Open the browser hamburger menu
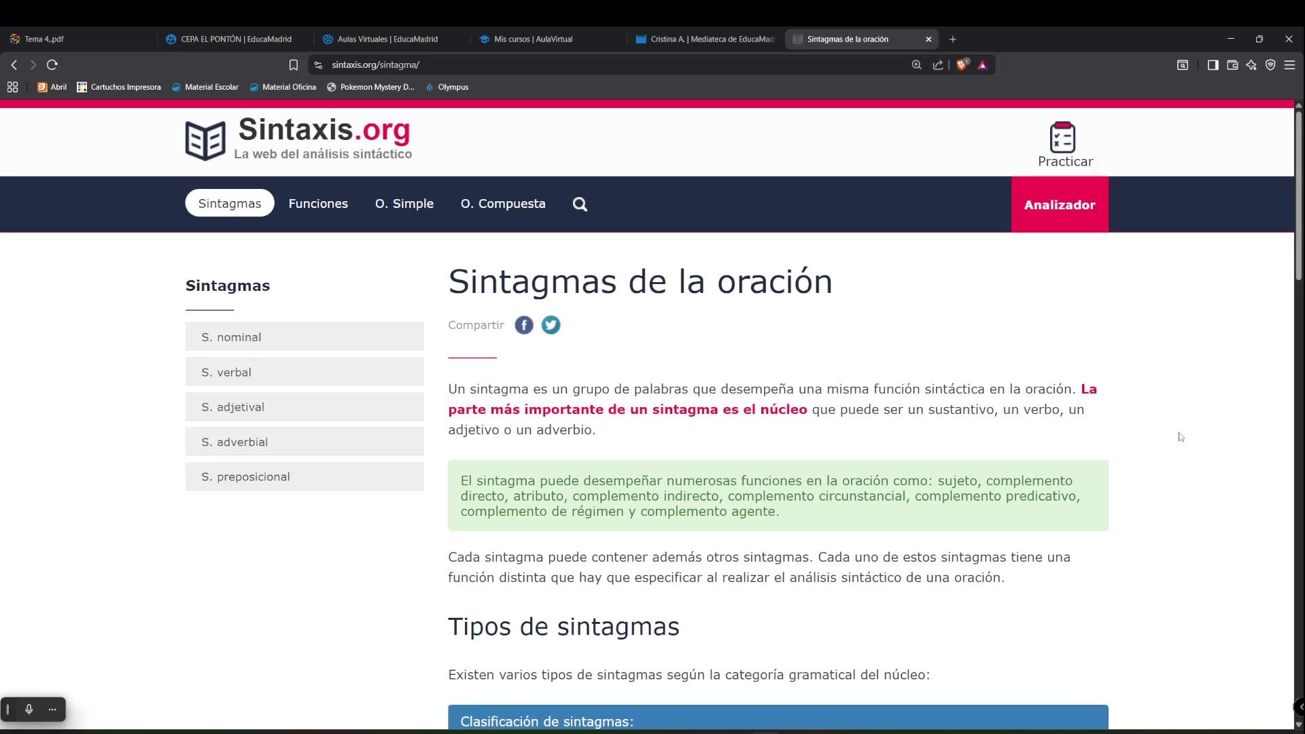1305x734 pixels. (x=1289, y=65)
